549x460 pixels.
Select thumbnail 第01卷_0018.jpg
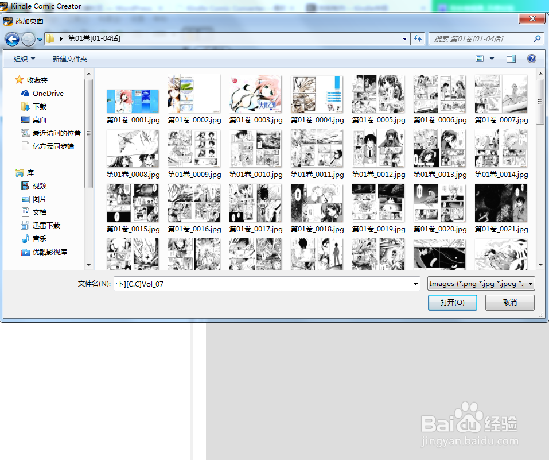tap(317, 203)
